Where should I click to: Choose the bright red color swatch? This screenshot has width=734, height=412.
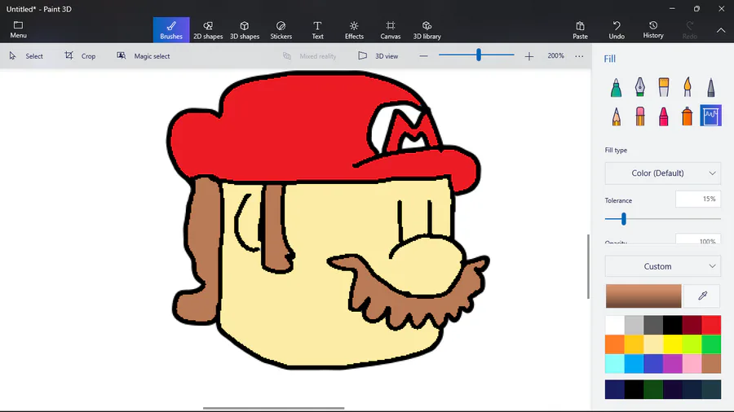pos(711,325)
